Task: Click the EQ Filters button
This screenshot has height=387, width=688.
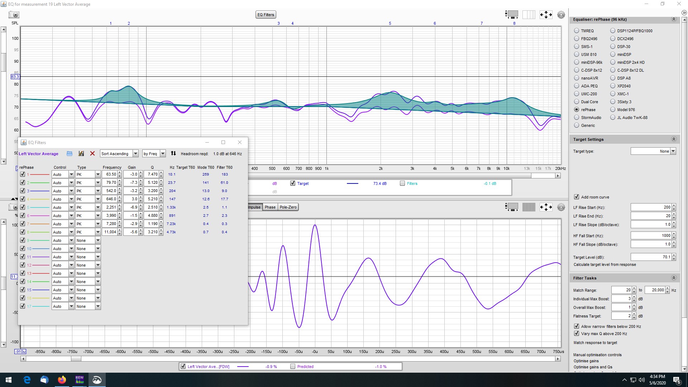Action: (266, 15)
